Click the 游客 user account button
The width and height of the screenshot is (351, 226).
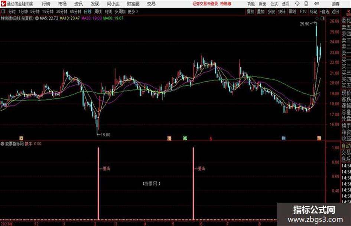(x=335, y=4)
